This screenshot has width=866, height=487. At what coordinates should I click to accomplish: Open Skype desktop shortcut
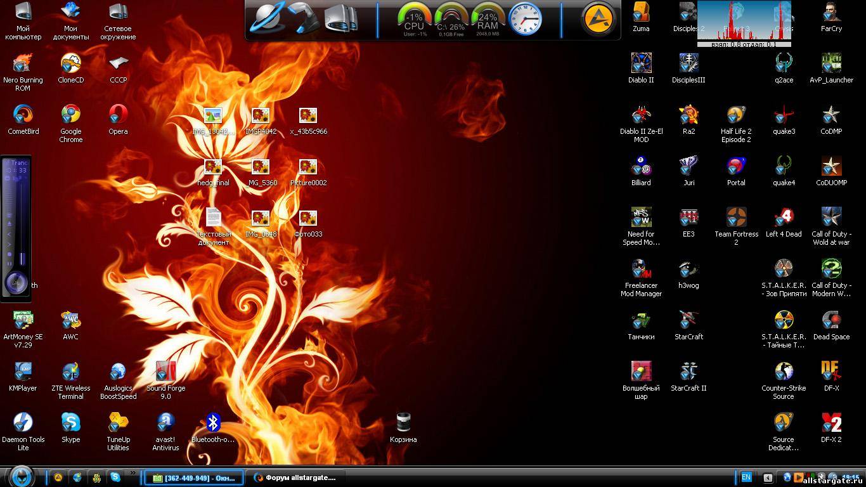70,423
